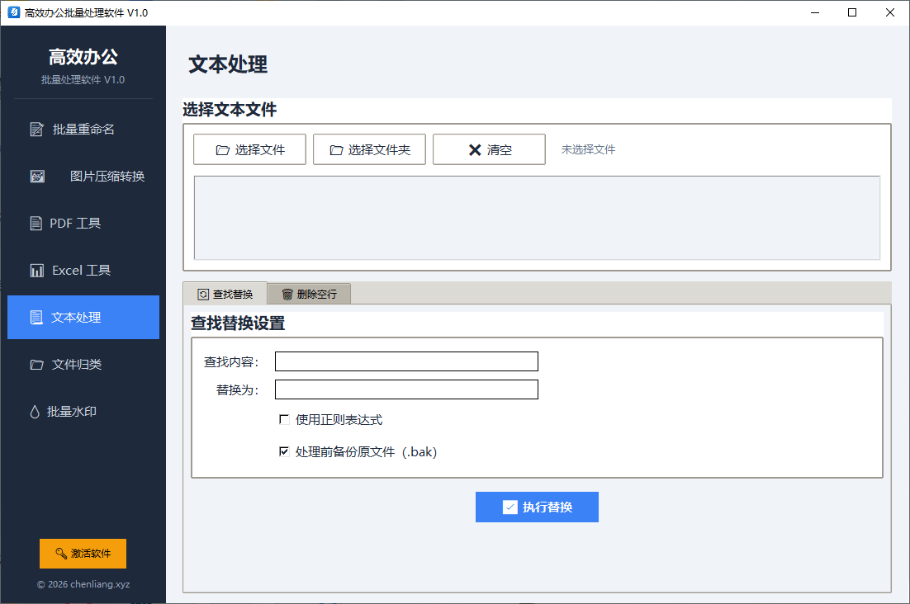
Task: Open 批量水印 sidebar item
Action: [x=83, y=411]
